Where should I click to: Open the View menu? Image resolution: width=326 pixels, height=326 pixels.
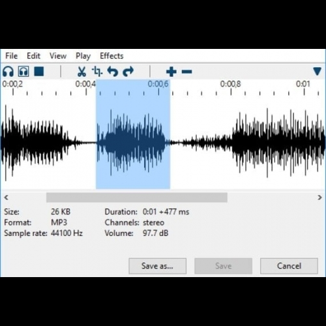click(x=58, y=56)
